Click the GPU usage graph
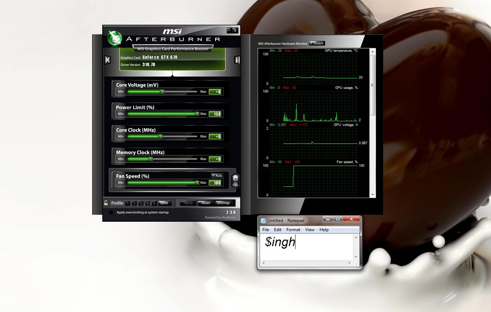Viewport: 491px width, 312px height. click(x=313, y=106)
